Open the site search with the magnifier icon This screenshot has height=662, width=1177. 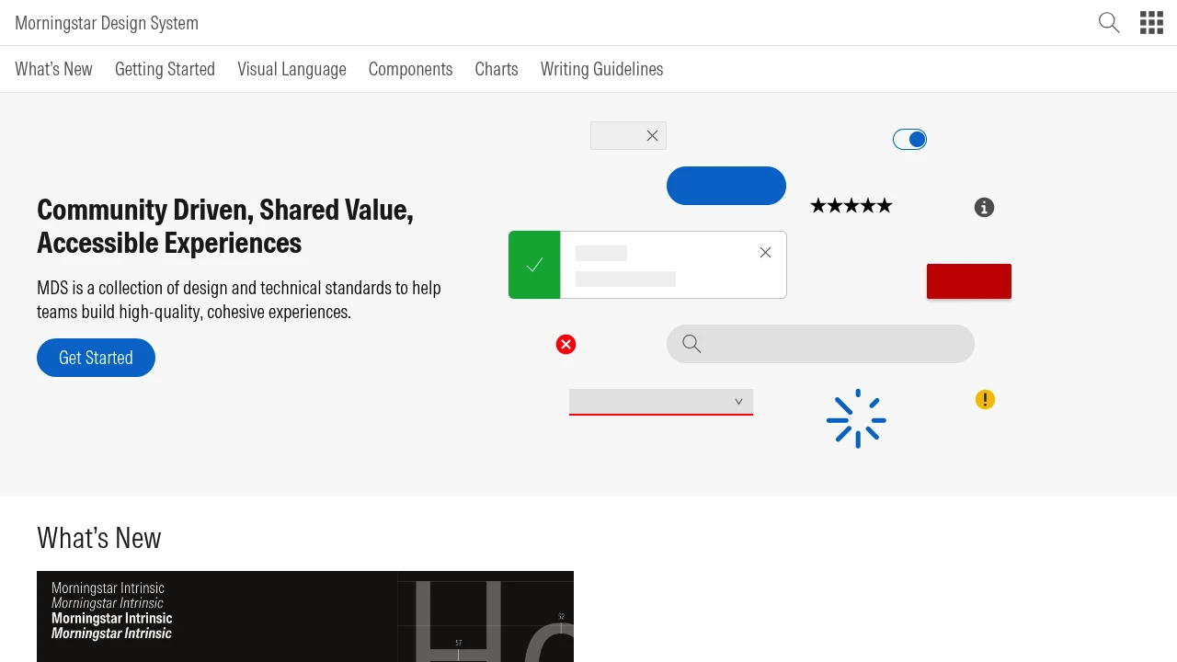click(x=1108, y=22)
